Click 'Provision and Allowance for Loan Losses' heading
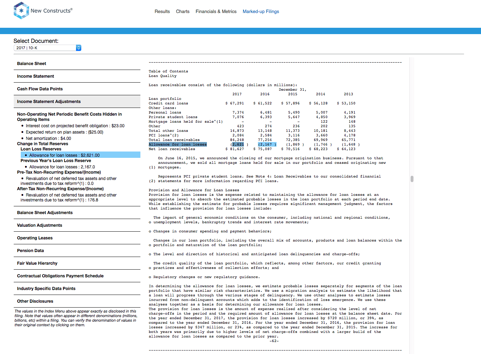Image resolution: width=481 pixels, height=354 pixels. point(194,190)
